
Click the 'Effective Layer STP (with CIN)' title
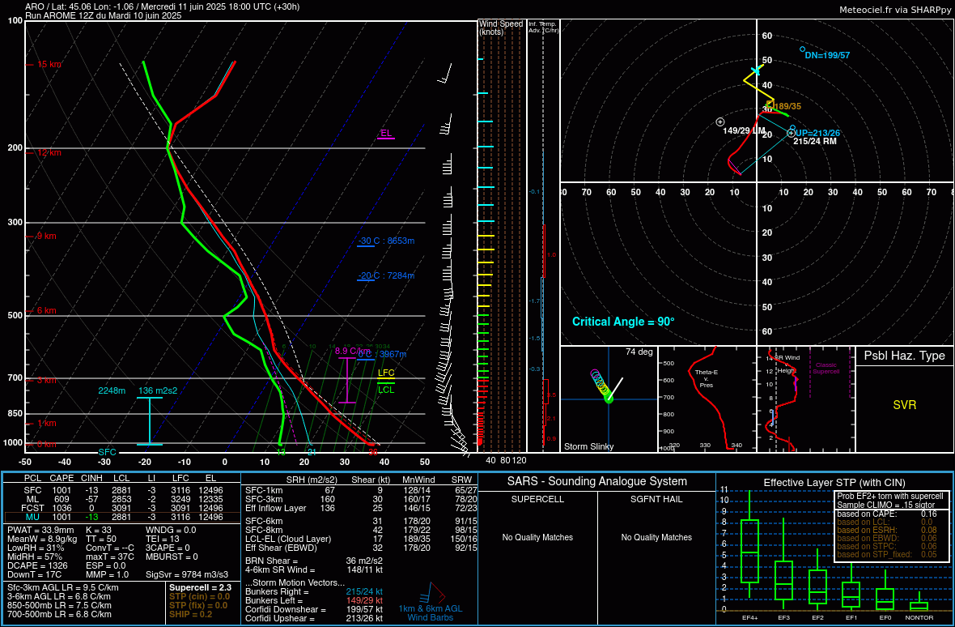point(835,483)
